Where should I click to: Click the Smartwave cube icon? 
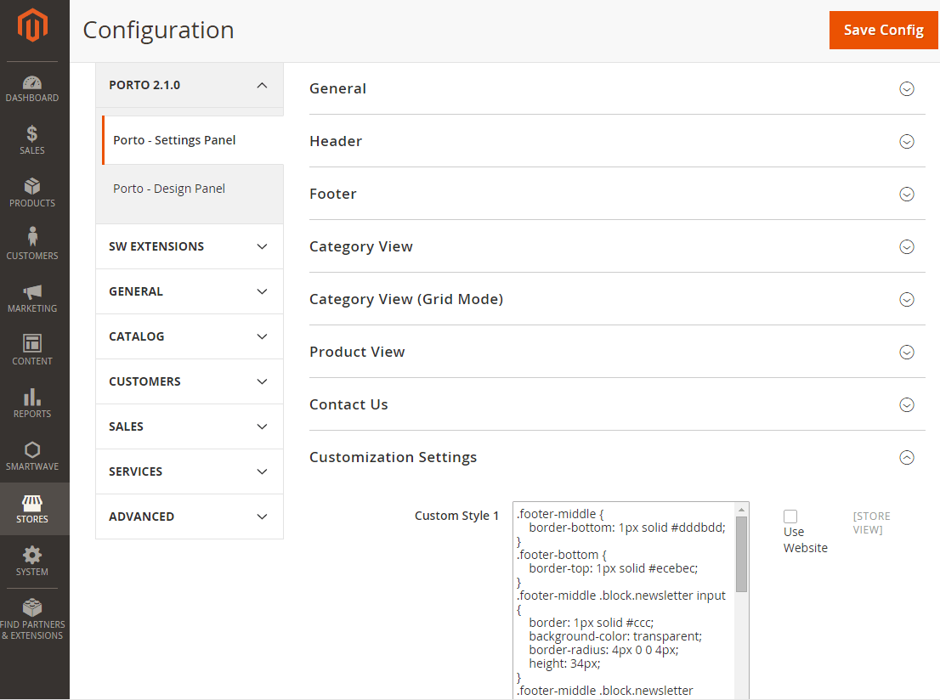point(32,454)
